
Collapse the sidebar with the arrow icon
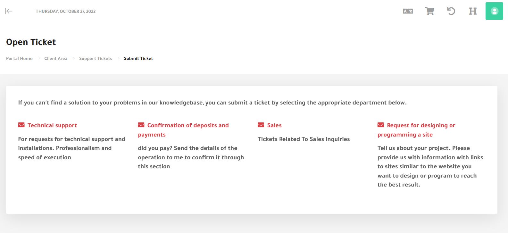(x=9, y=11)
